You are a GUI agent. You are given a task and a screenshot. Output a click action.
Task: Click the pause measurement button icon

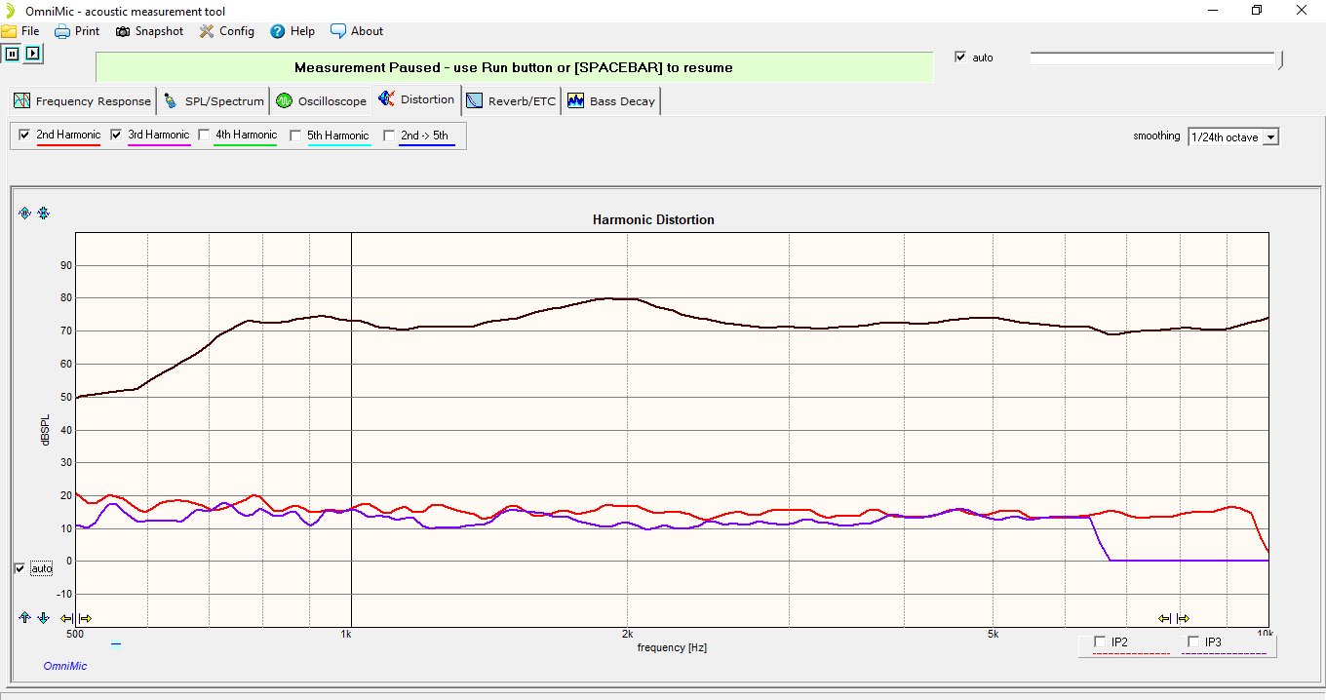12,54
